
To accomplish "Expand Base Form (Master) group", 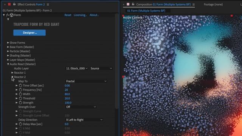I will pyautogui.click(x=8, y=47).
